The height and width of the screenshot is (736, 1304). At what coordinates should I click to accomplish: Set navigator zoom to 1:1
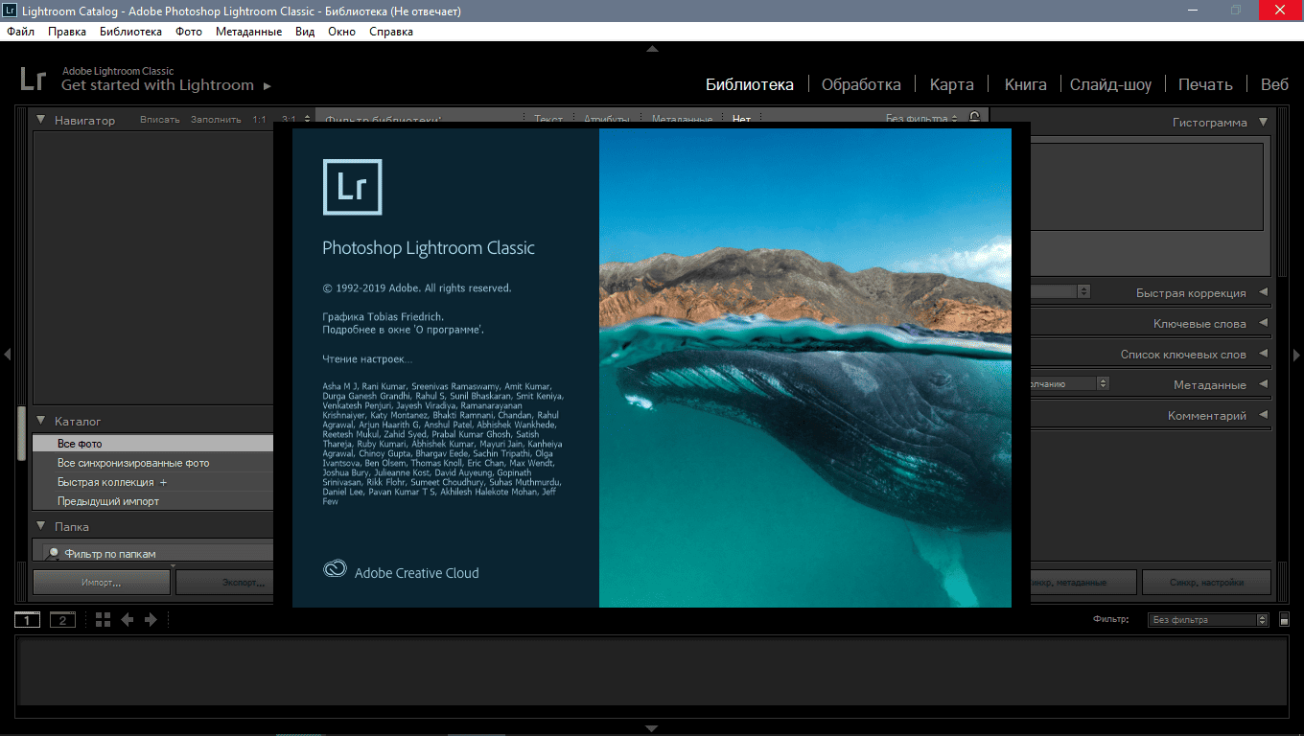pyautogui.click(x=260, y=120)
